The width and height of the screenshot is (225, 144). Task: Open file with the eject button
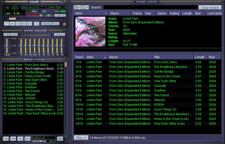tap(37, 24)
